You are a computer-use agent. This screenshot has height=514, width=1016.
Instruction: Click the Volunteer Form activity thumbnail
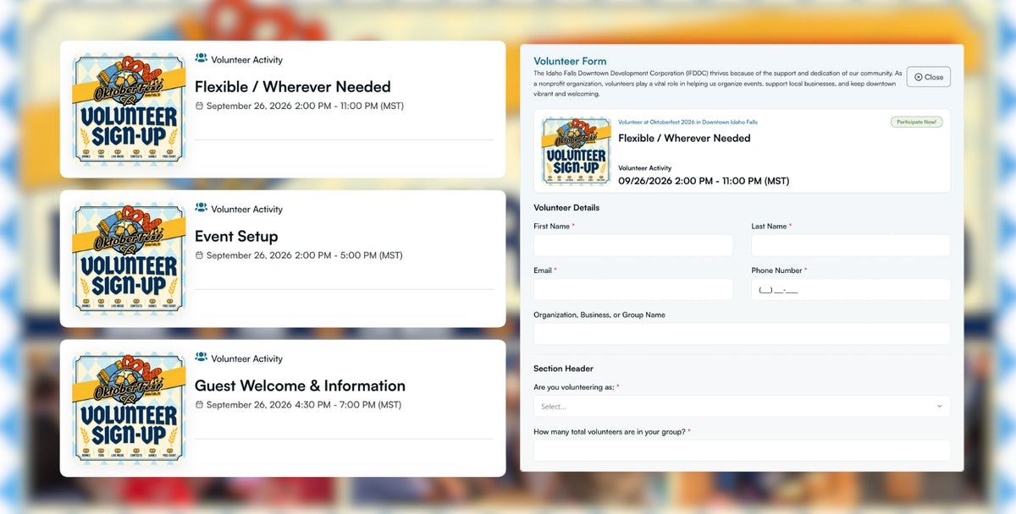pyautogui.click(x=576, y=151)
